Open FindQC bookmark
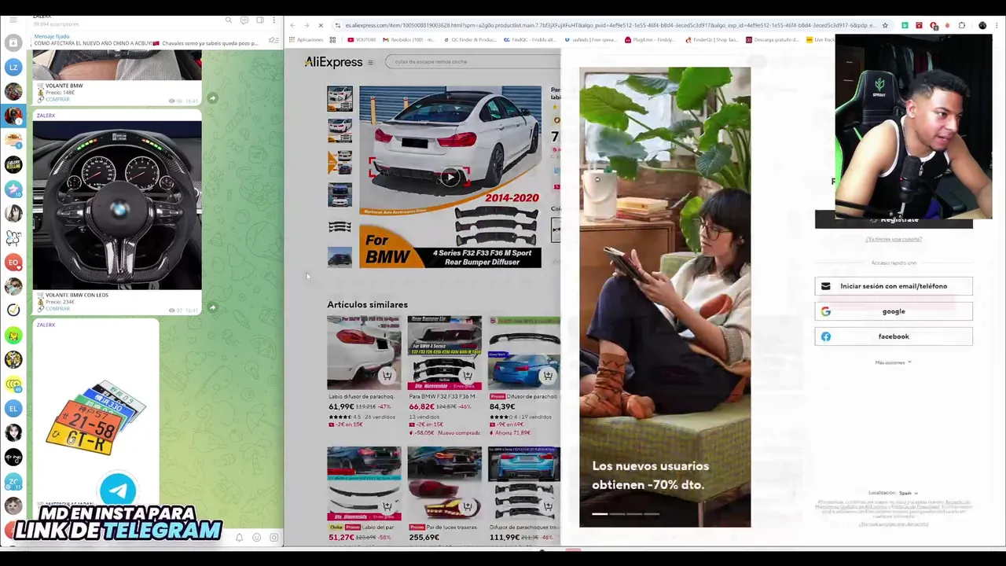Viewport: 1006px width, 566px height. (530, 39)
